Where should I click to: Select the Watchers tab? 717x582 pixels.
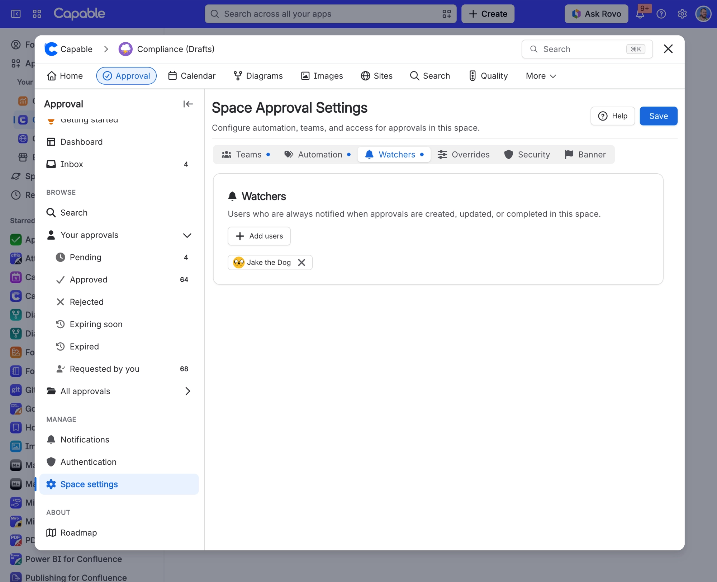[x=394, y=155]
